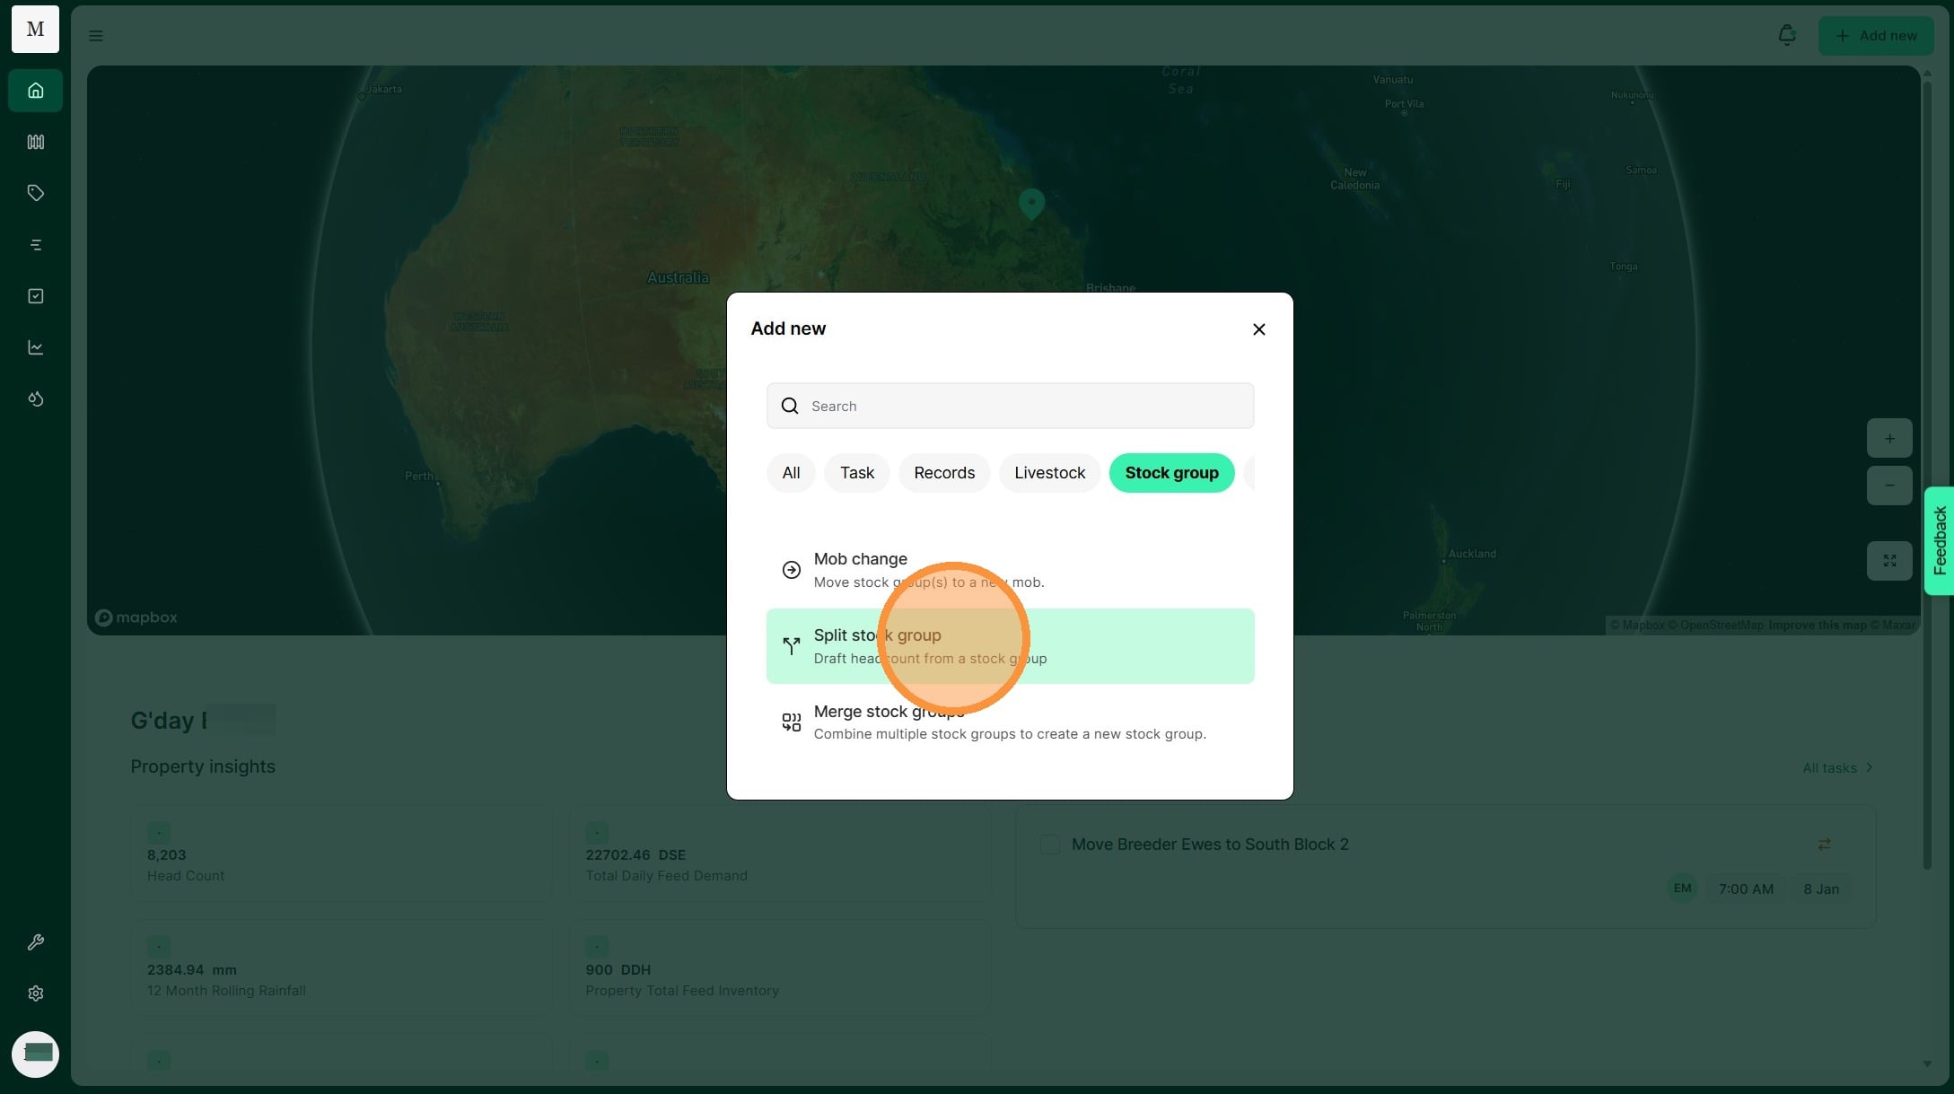The image size is (1954, 1094).
Task: Open the wrench tools icon in sidebar
Action: coord(35,942)
